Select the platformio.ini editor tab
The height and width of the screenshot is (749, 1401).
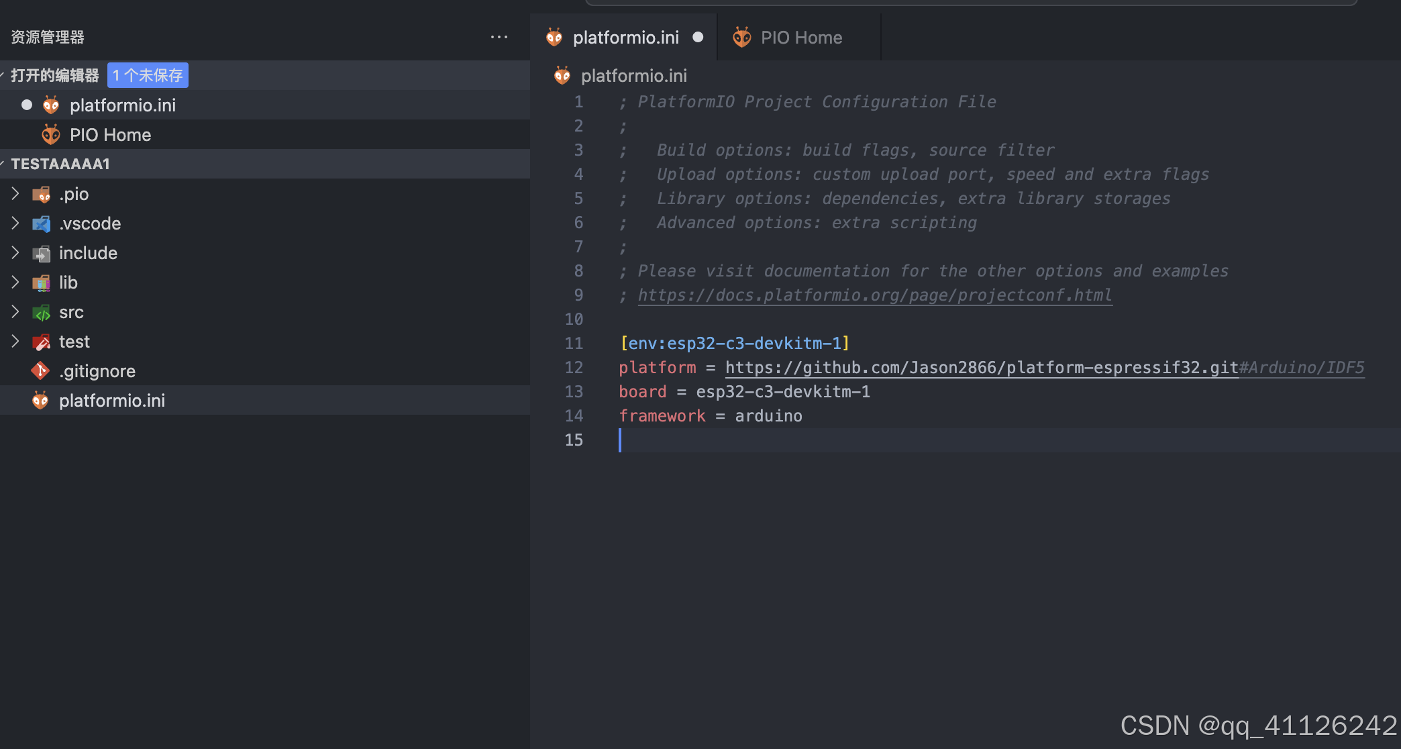(x=625, y=38)
